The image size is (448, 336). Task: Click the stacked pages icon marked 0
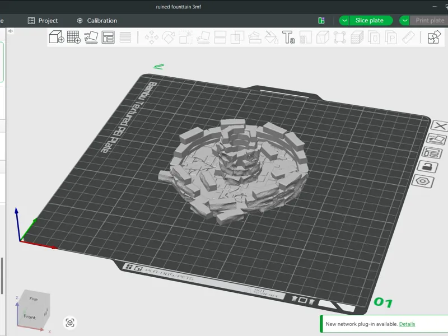[374, 38]
